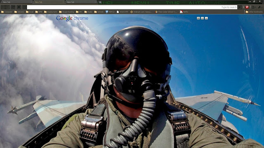Reload the page with the refresh button
The width and height of the screenshot is (264, 148).
(x=13, y=7)
